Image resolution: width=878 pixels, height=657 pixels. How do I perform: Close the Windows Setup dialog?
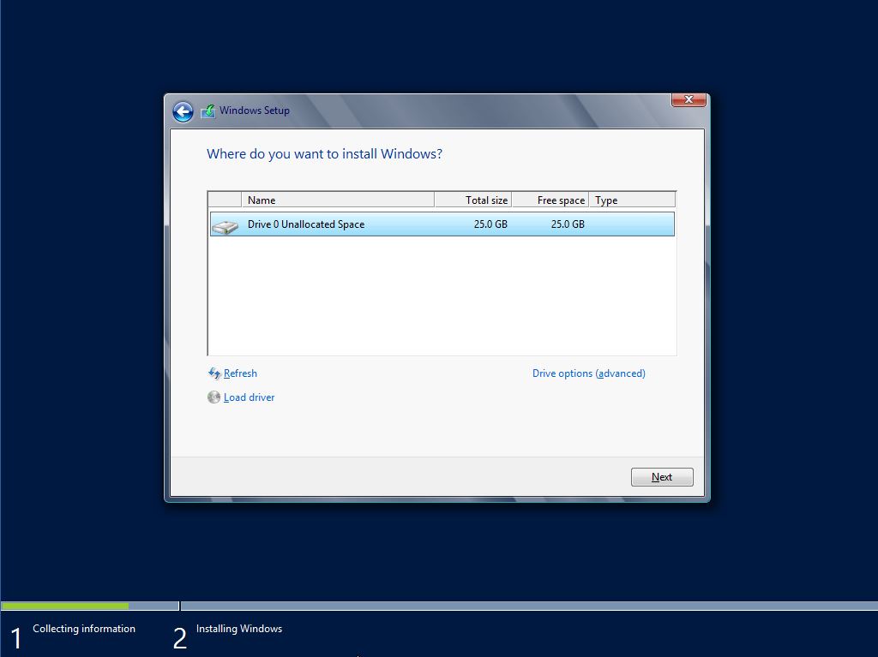(689, 99)
